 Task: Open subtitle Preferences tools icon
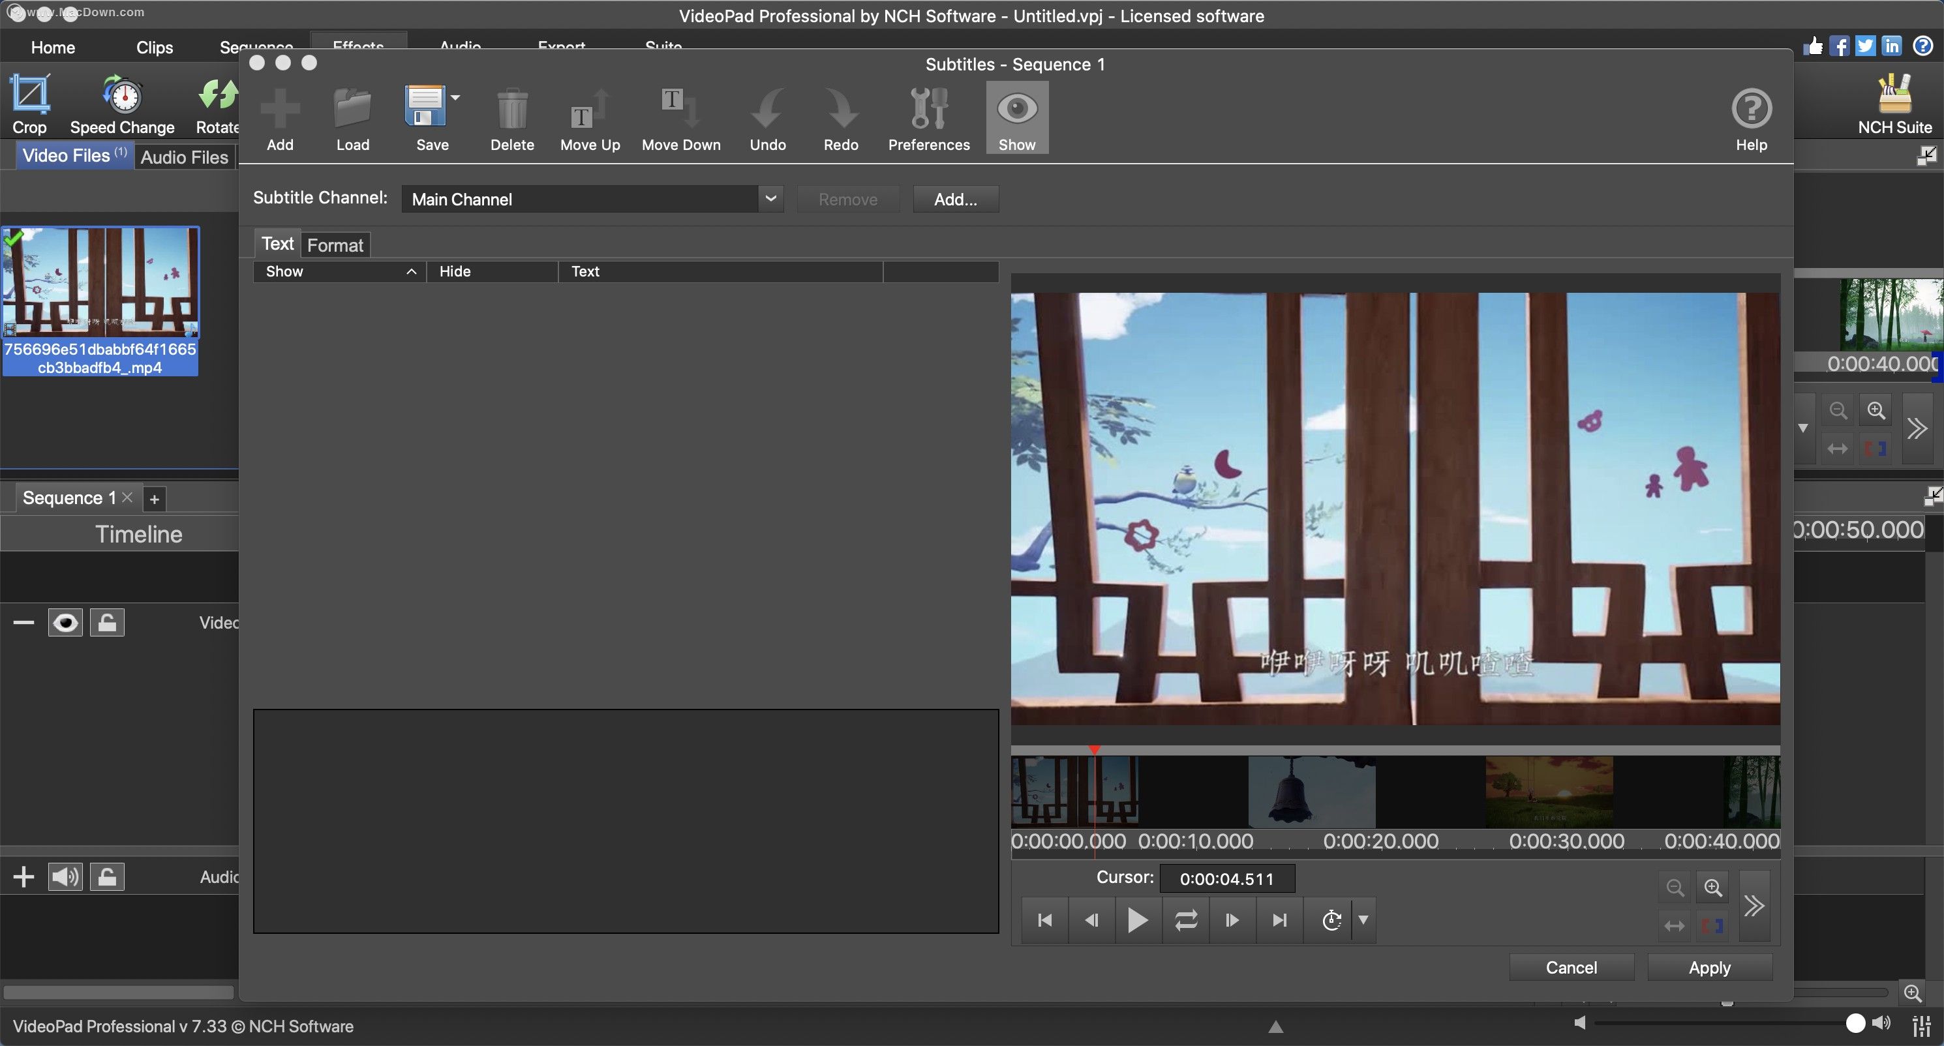[x=929, y=110]
